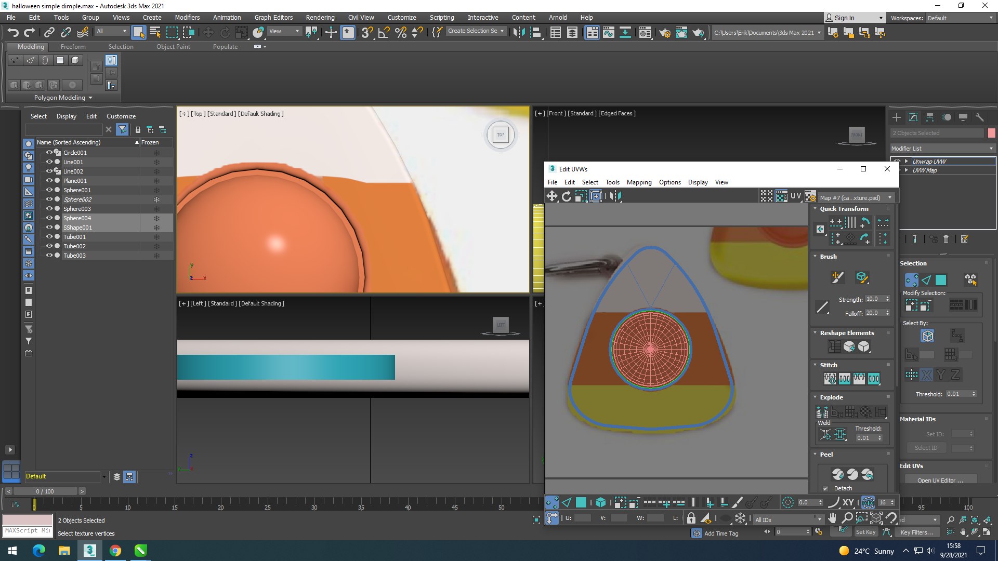Click the Zoom magnifier in UV editor

click(x=847, y=518)
